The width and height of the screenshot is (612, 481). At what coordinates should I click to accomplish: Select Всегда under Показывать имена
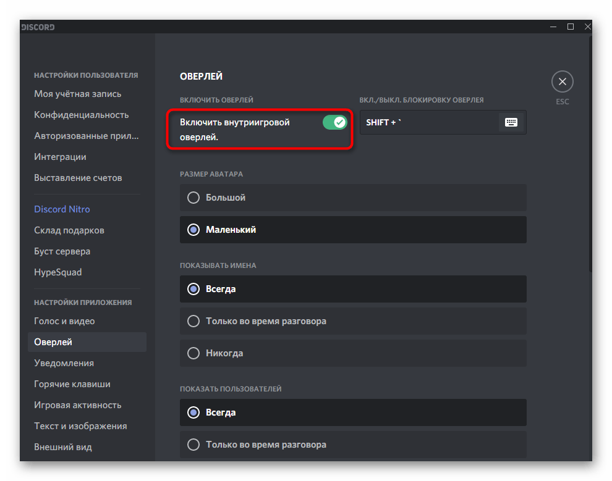coord(353,289)
